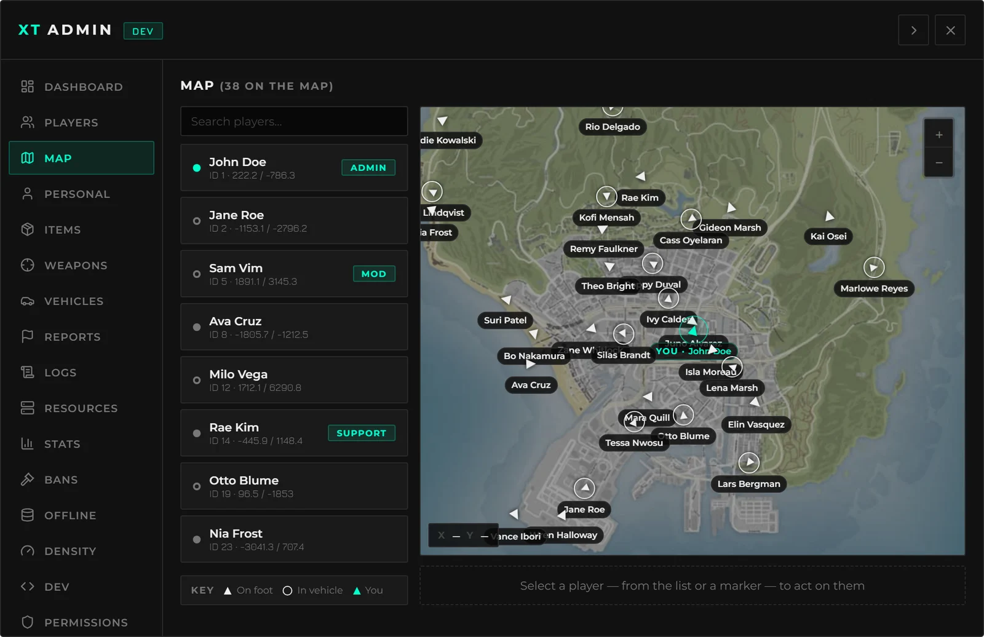Click the MOD badge on Sam Vim

click(x=374, y=274)
